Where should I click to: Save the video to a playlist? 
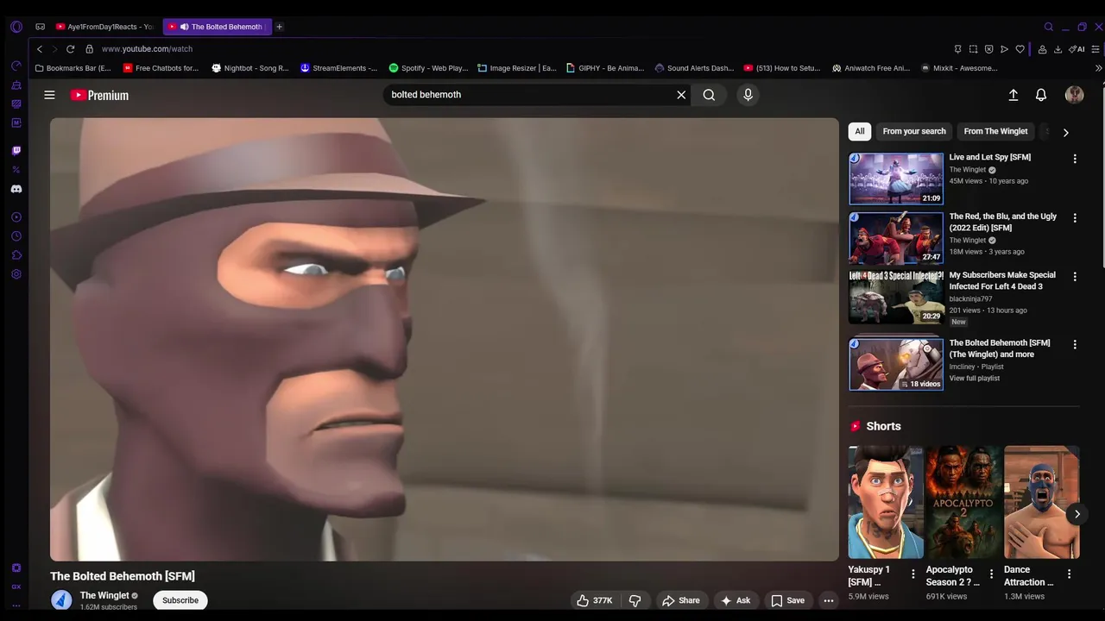pos(787,600)
